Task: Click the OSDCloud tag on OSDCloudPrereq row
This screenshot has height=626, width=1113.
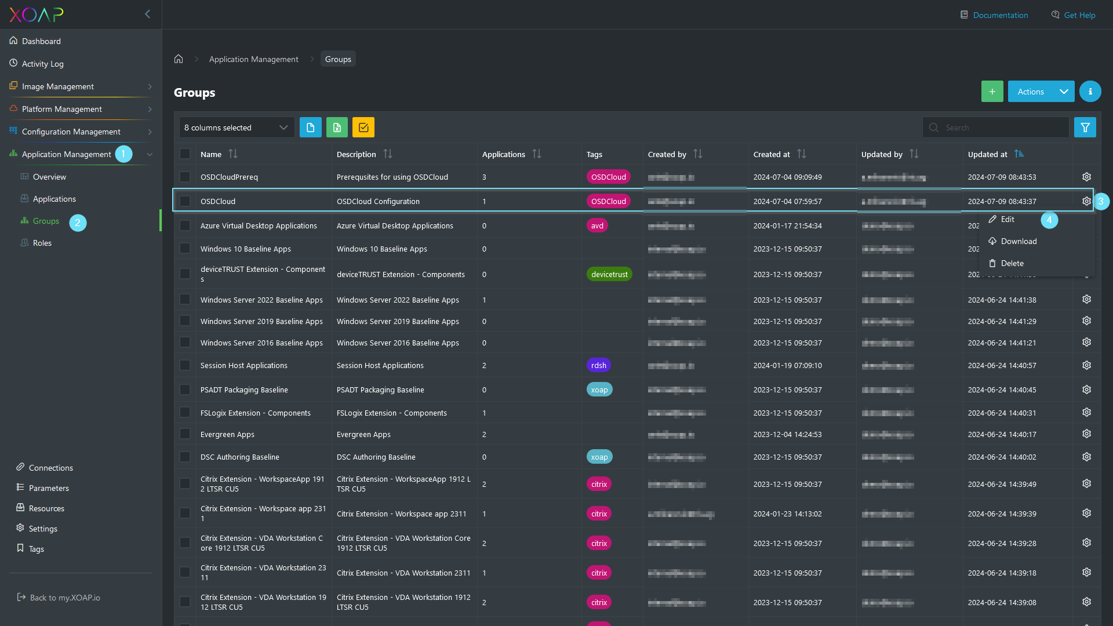Action: (608, 177)
